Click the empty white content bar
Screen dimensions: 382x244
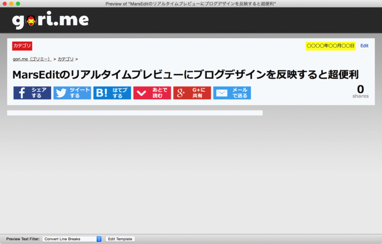tap(135, 113)
